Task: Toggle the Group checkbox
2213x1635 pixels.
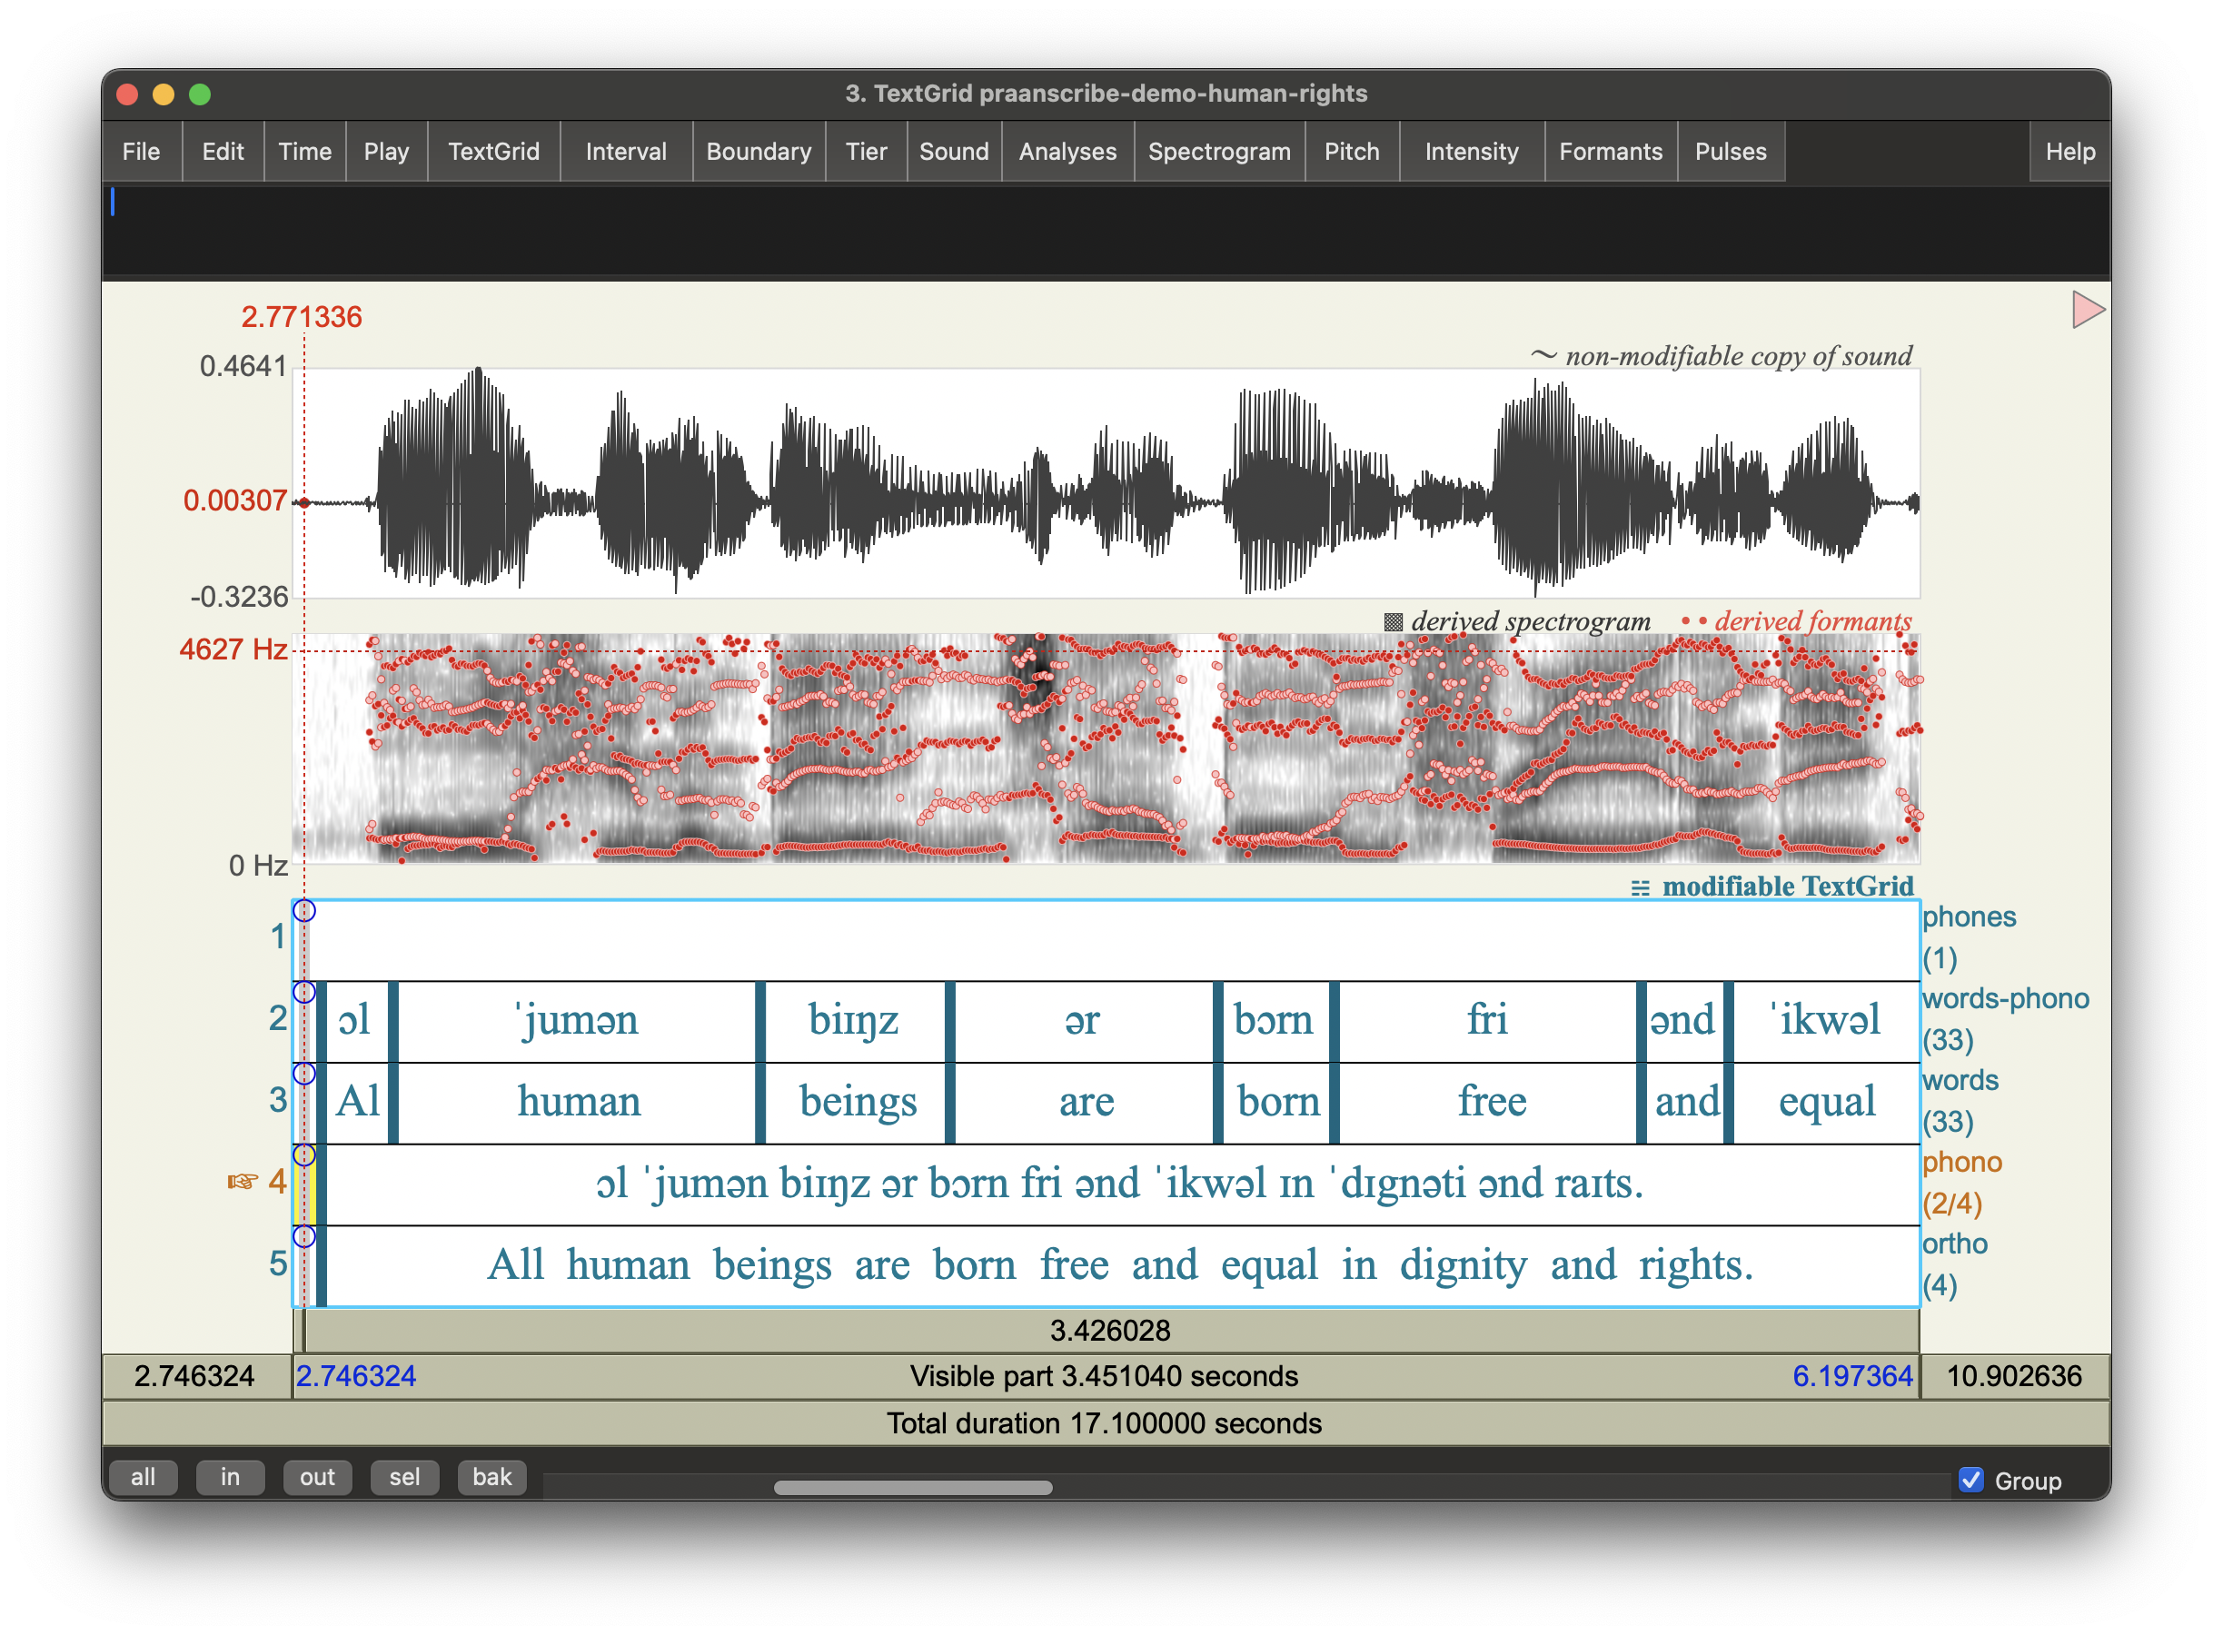Action: [1970, 1480]
